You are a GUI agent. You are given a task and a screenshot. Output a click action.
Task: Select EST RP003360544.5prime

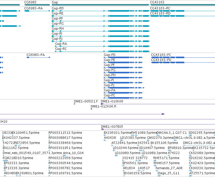point(65,163)
